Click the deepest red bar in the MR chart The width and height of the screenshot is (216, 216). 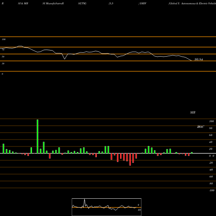[x=130, y=159]
